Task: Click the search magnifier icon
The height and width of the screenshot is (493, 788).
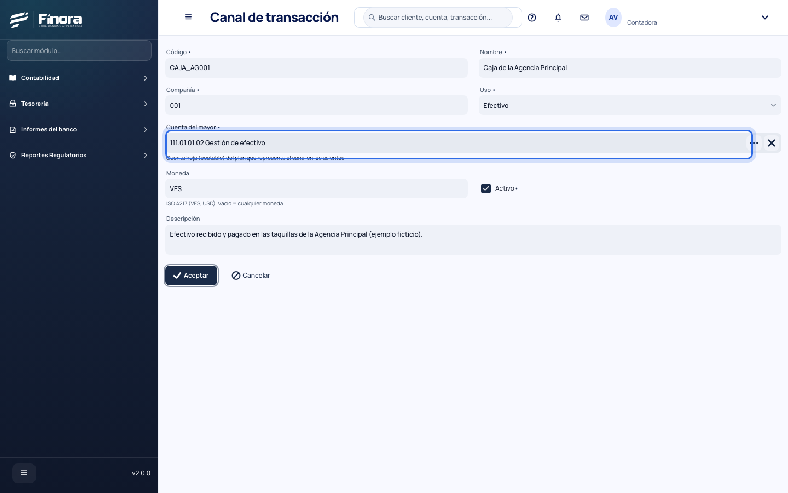Action: (x=372, y=18)
